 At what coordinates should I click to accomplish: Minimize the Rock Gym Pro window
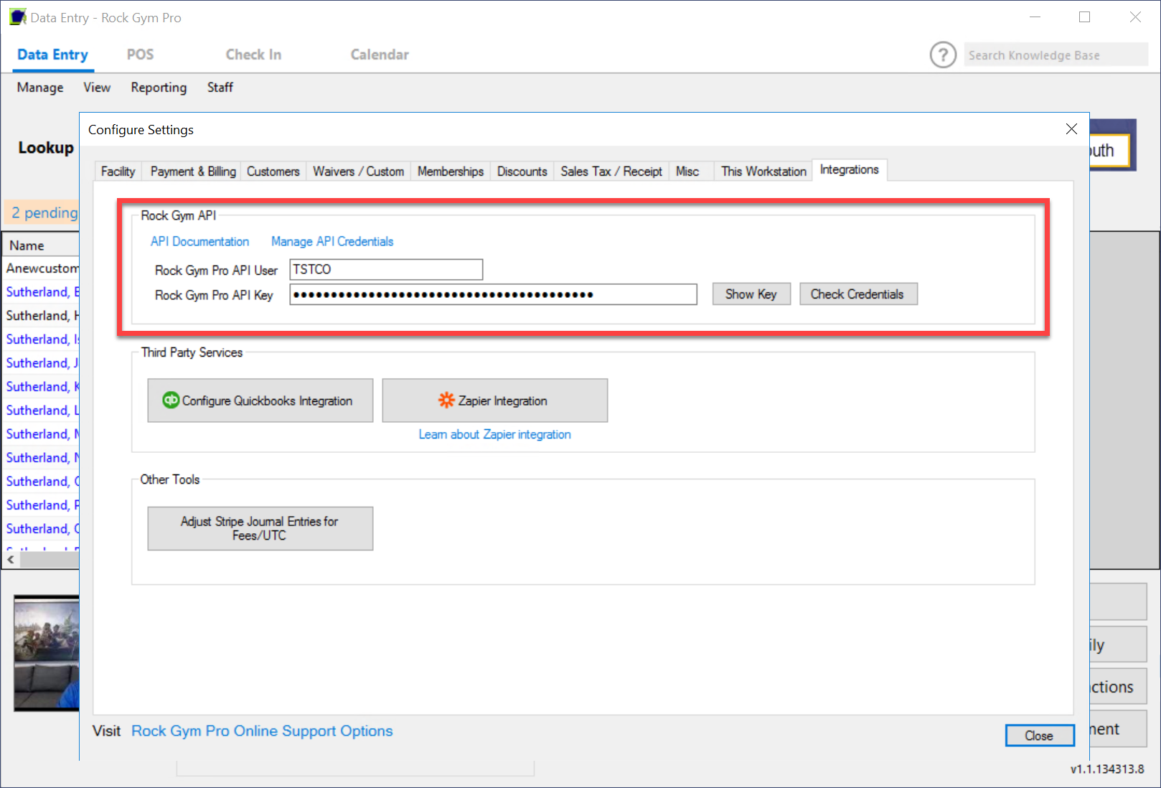(x=1035, y=17)
